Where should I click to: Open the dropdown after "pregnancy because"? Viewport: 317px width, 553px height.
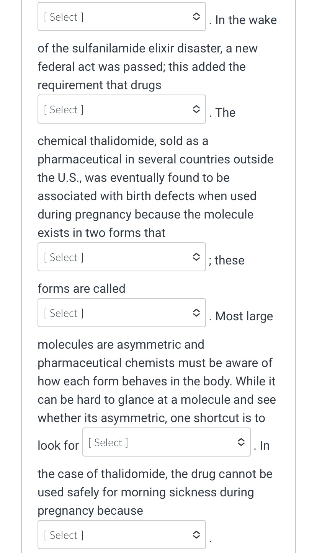point(121,535)
